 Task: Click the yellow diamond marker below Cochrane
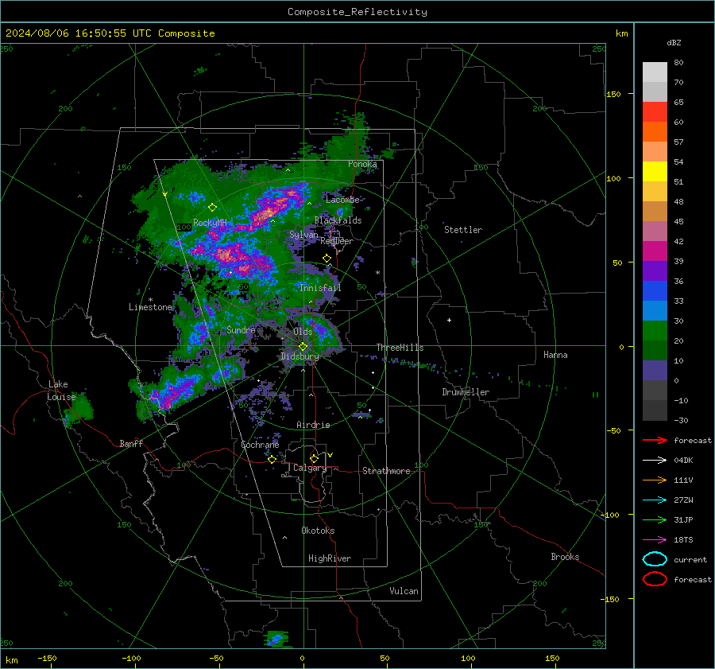272,459
